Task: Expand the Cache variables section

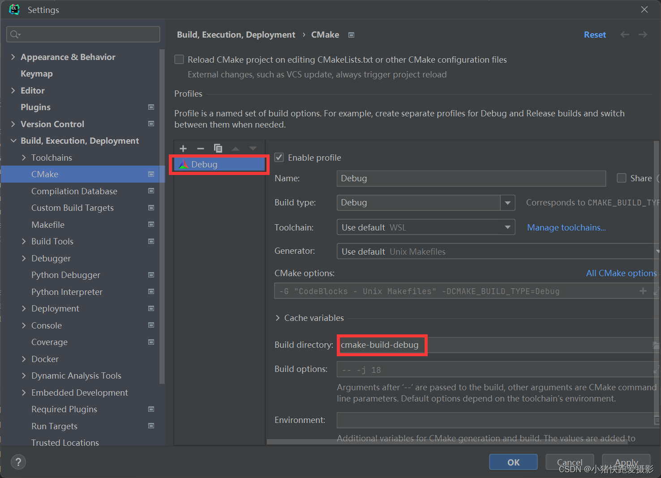Action: tap(278, 318)
